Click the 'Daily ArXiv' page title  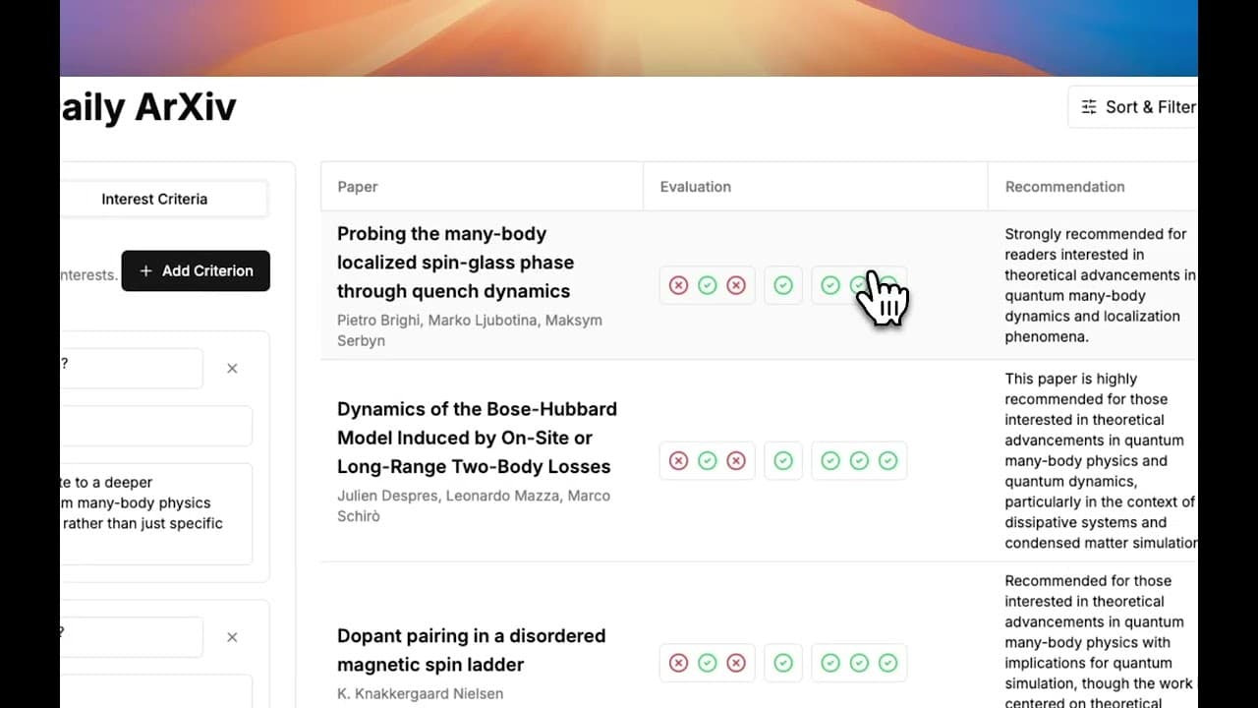click(x=148, y=107)
